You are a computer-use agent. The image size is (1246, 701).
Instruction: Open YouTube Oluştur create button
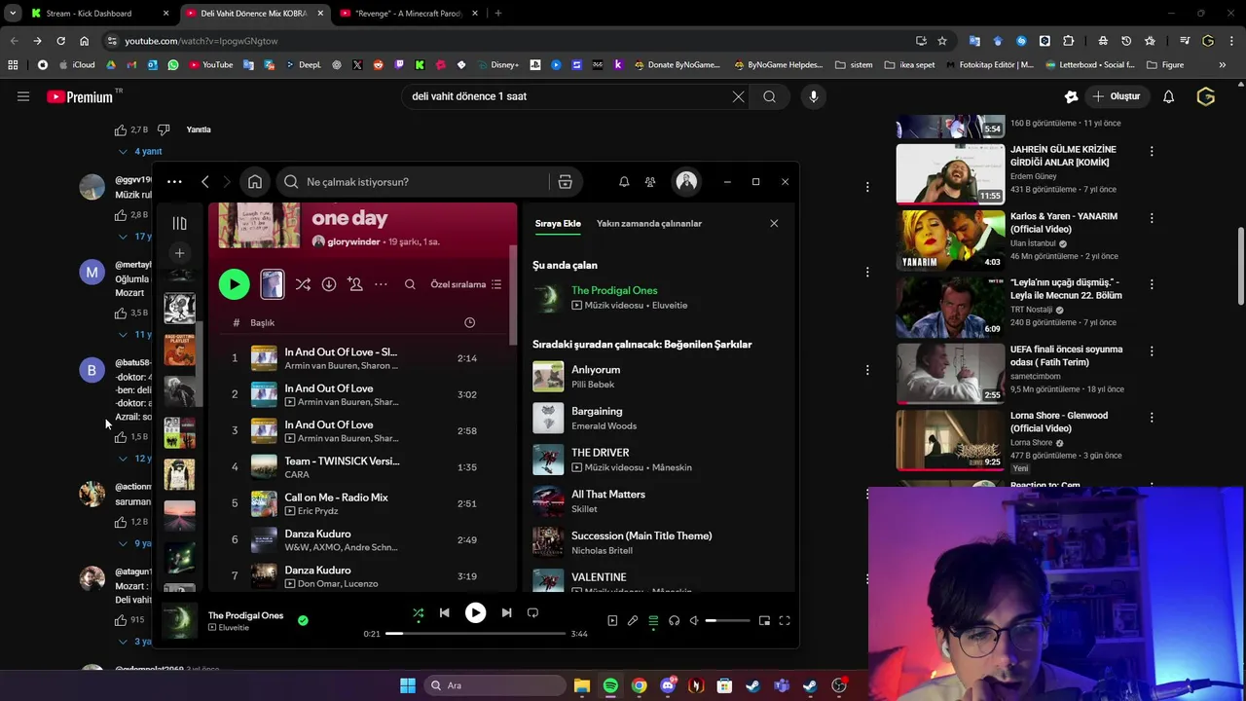coord(1116,96)
